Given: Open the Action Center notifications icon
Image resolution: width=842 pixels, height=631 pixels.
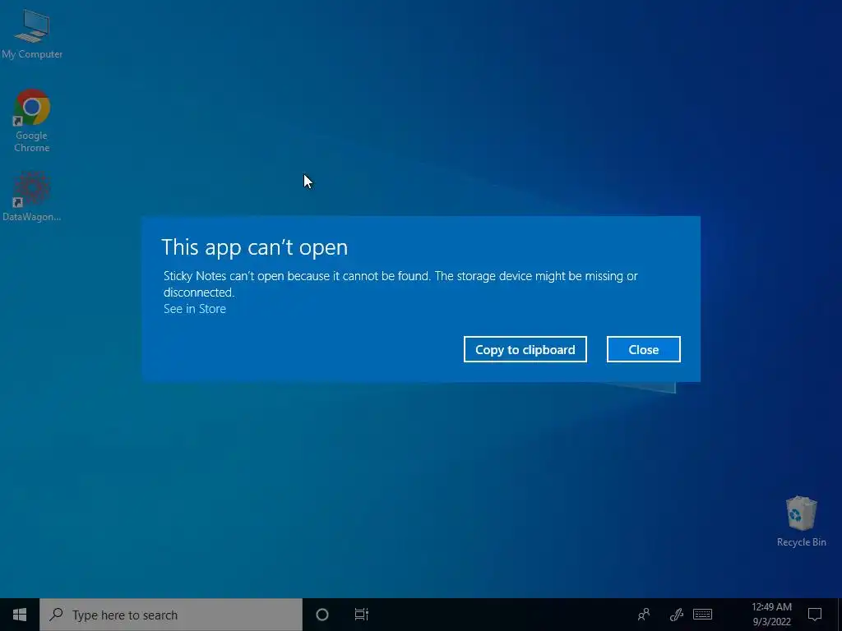Looking at the screenshot, I should click(815, 615).
